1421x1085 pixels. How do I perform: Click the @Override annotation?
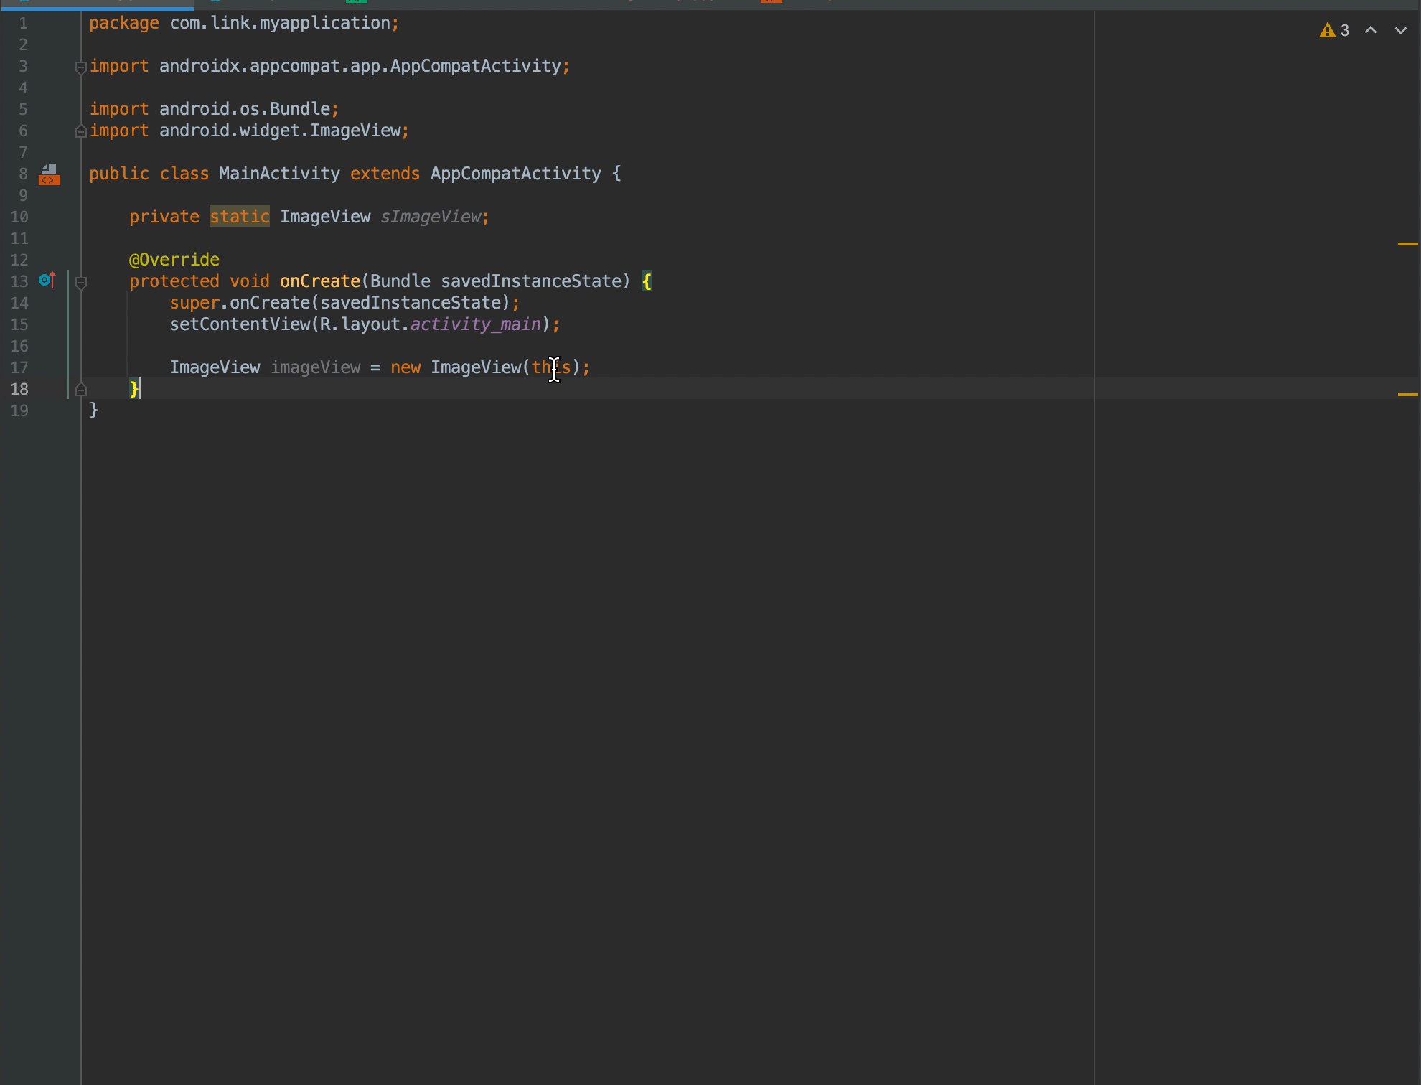(174, 260)
